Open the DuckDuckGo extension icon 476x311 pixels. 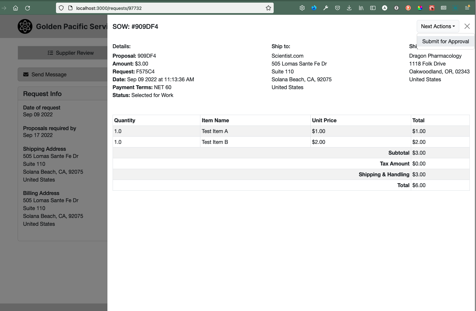[408, 8]
